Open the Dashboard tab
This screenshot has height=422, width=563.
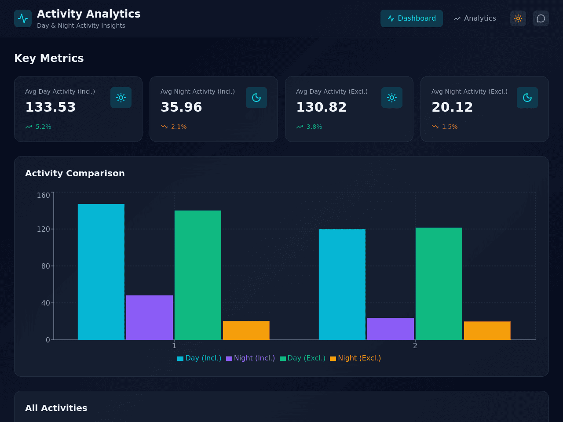point(412,18)
